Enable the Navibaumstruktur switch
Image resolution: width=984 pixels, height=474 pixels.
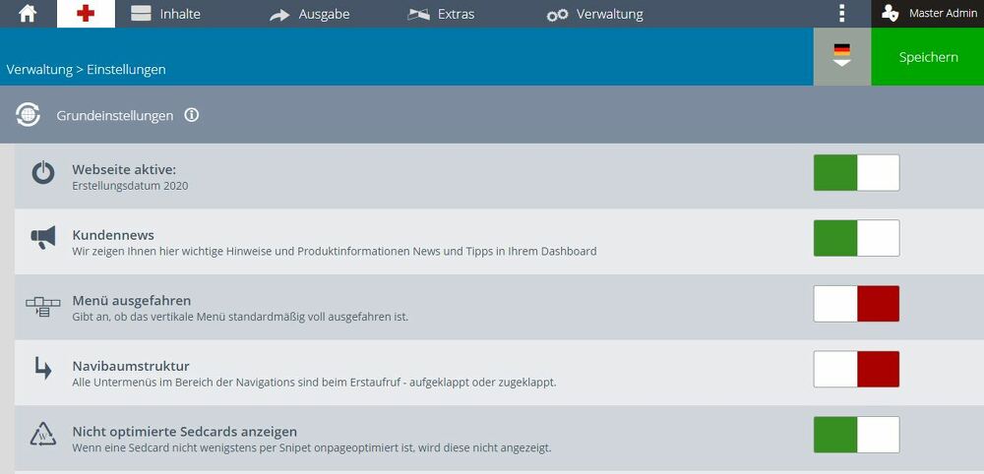[x=857, y=370]
